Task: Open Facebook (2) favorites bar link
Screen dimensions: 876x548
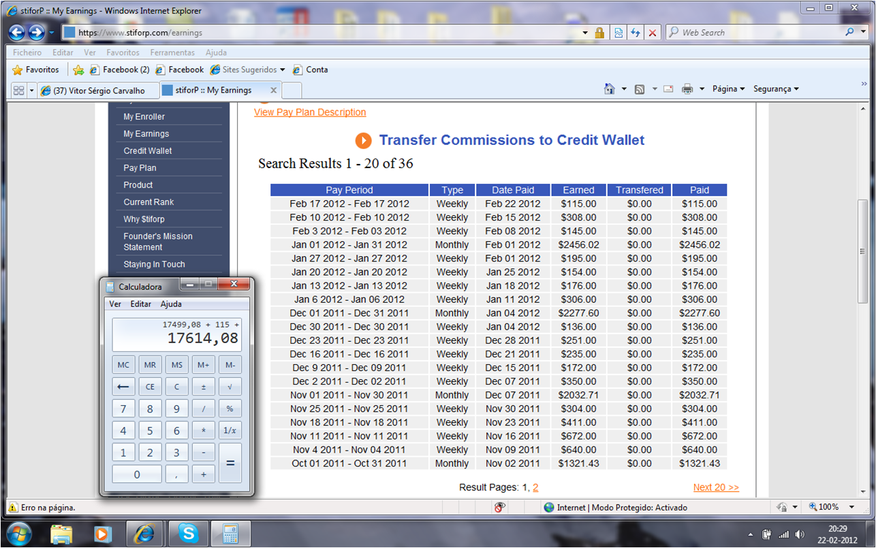Action: pyautogui.click(x=119, y=69)
